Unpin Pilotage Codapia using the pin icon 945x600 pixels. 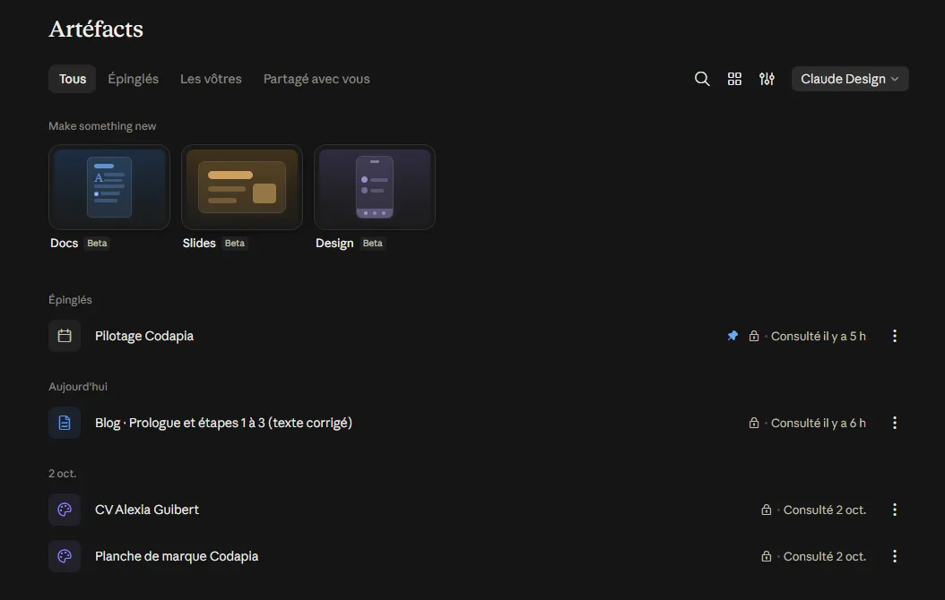[733, 336]
